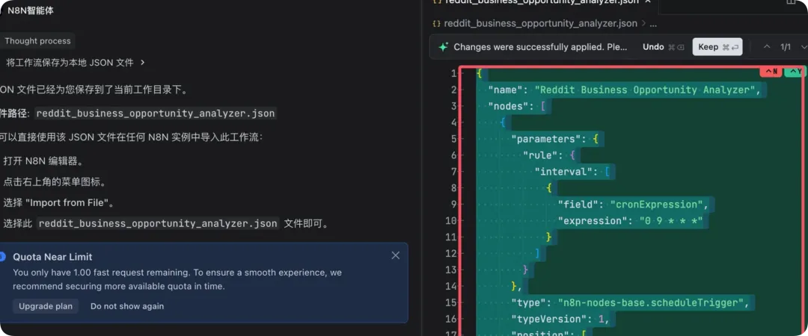Click the "field" key on line 9
Viewport: 808px width, 336px height.
point(578,205)
